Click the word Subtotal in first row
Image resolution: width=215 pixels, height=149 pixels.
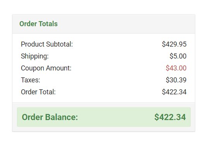[60, 44]
